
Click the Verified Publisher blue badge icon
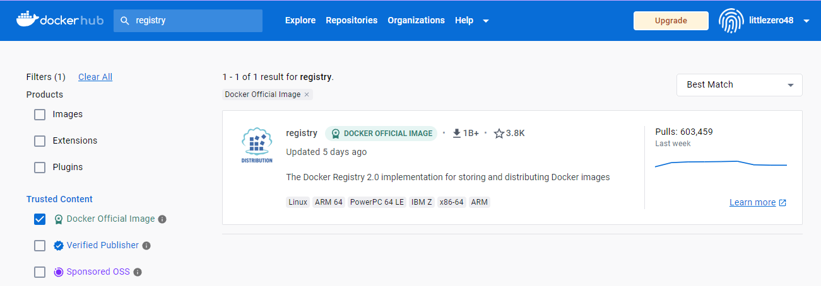click(x=59, y=246)
